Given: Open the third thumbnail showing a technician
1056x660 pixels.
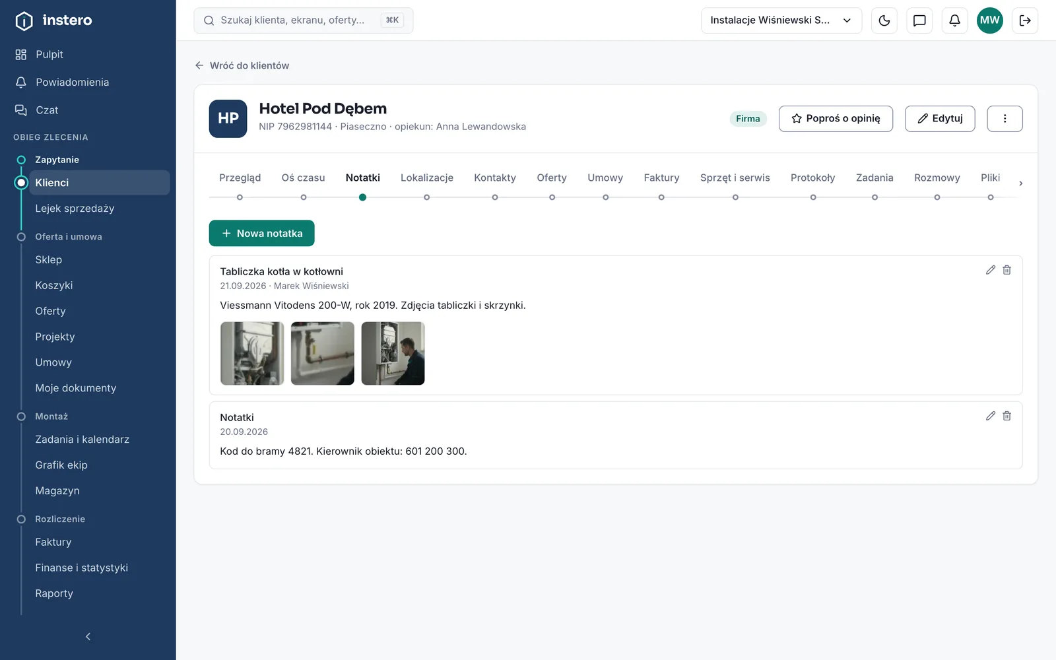Looking at the screenshot, I should [393, 354].
